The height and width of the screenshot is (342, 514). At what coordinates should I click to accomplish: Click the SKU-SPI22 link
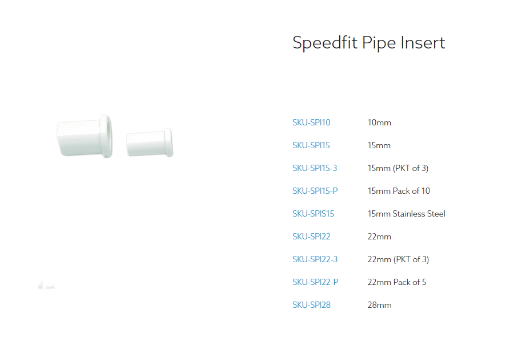point(311,237)
